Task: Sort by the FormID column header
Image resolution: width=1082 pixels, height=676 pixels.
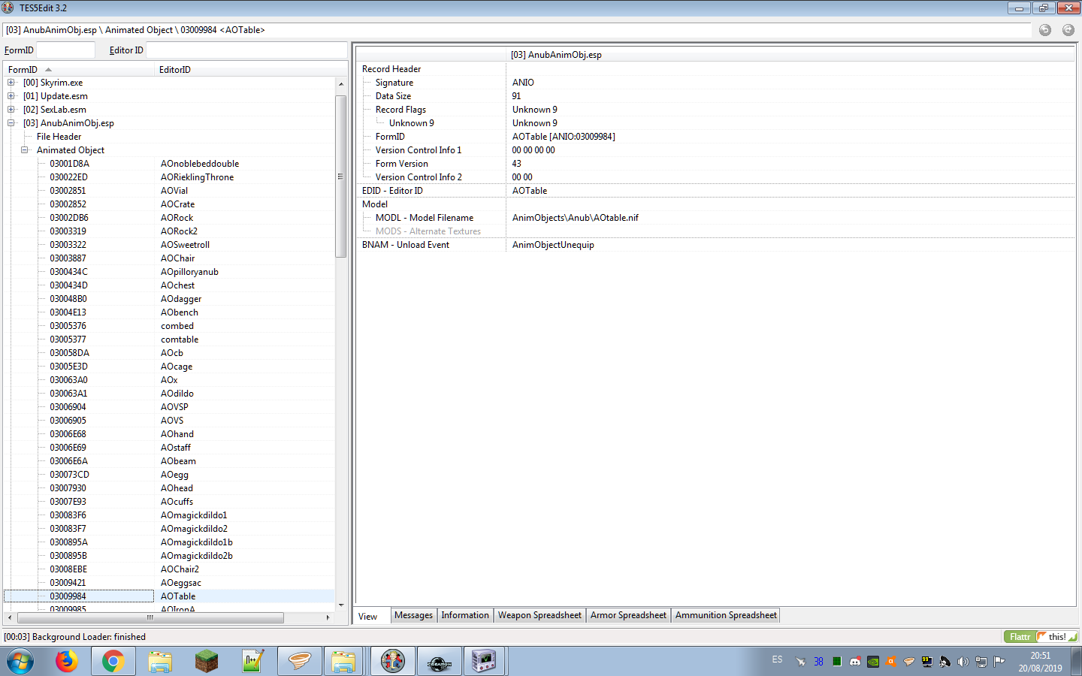Action: 79,69
